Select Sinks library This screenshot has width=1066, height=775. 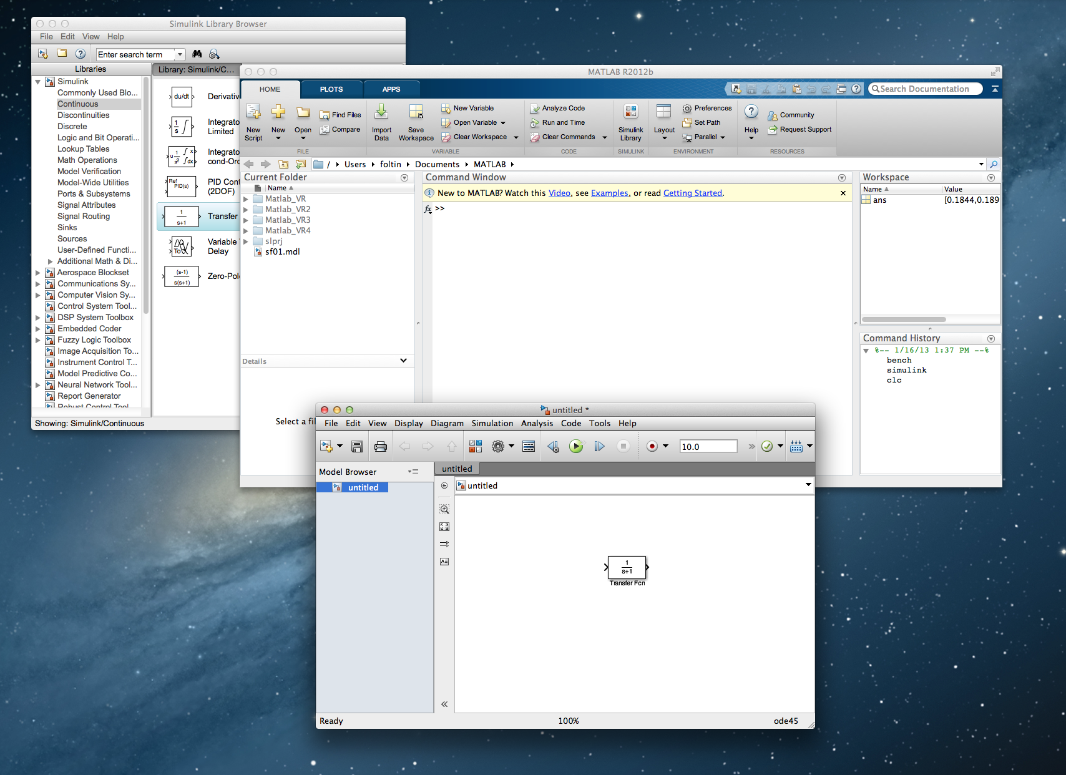(67, 228)
